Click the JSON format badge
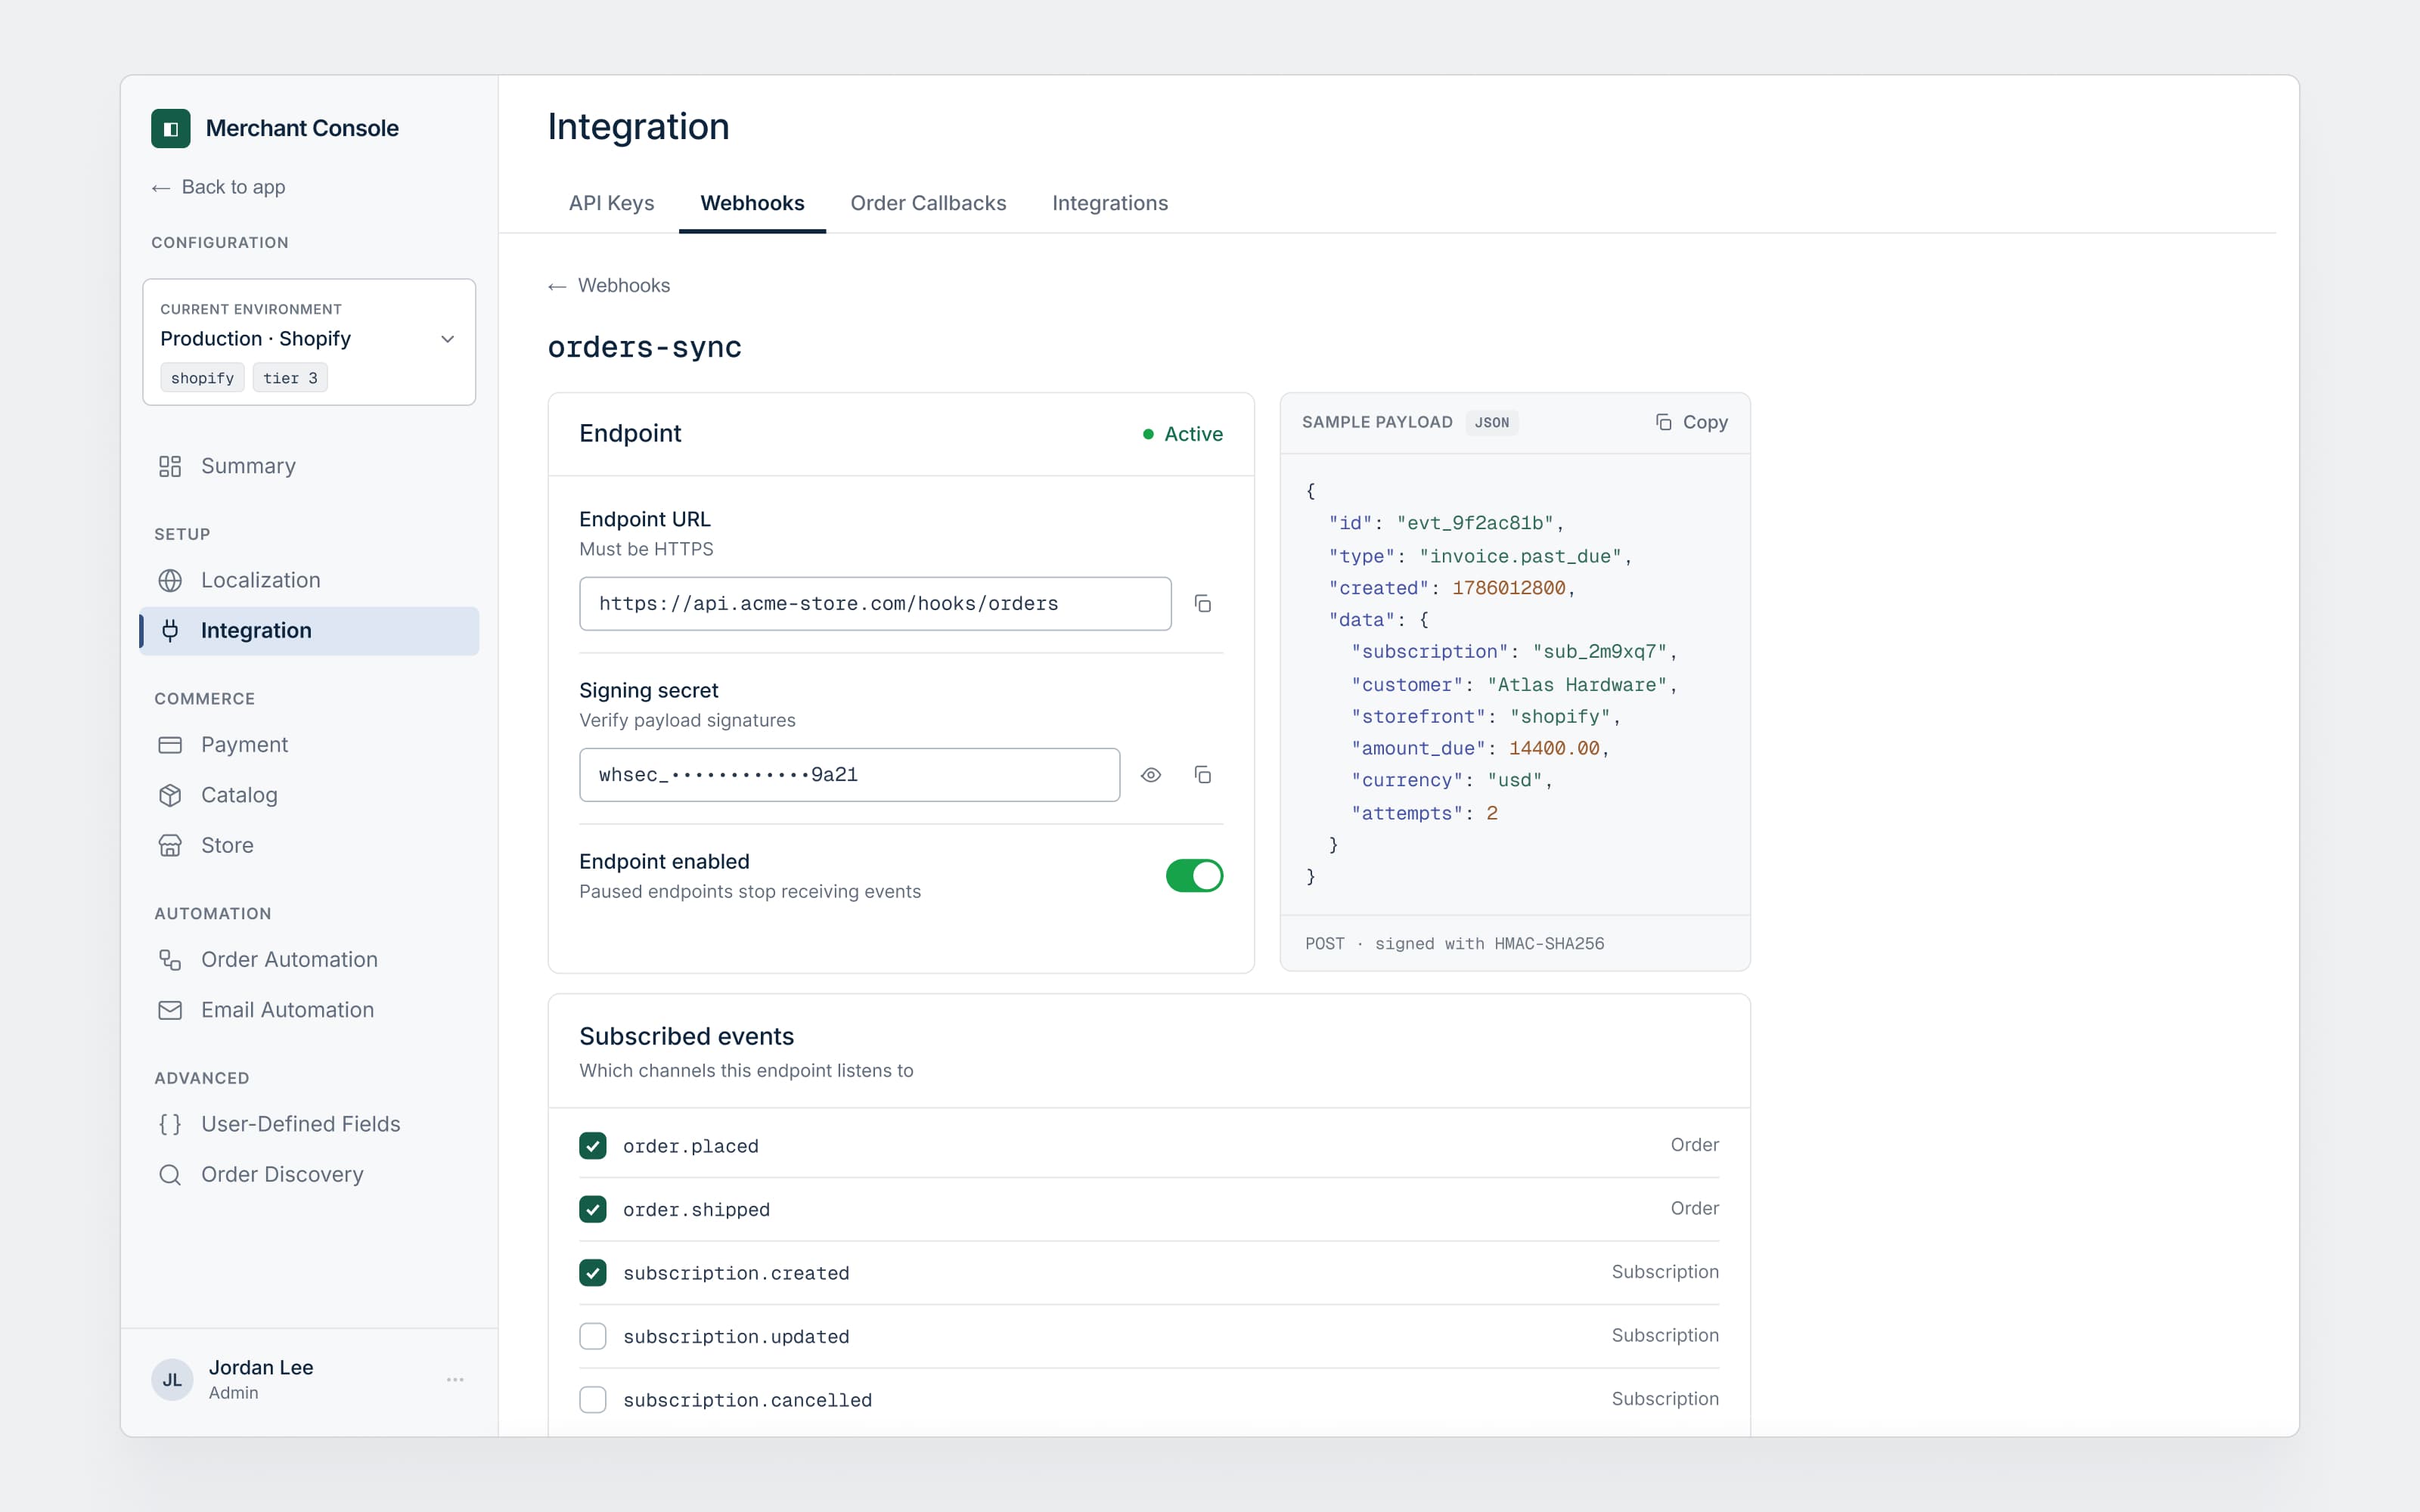Screen dimensions: 2420x1512 pos(1491,423)
